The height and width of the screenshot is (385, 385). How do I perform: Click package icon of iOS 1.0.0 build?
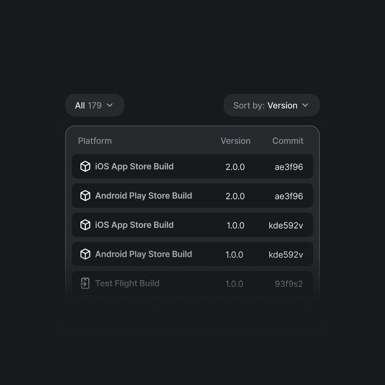pyautogui.click(x=85, y=225)
